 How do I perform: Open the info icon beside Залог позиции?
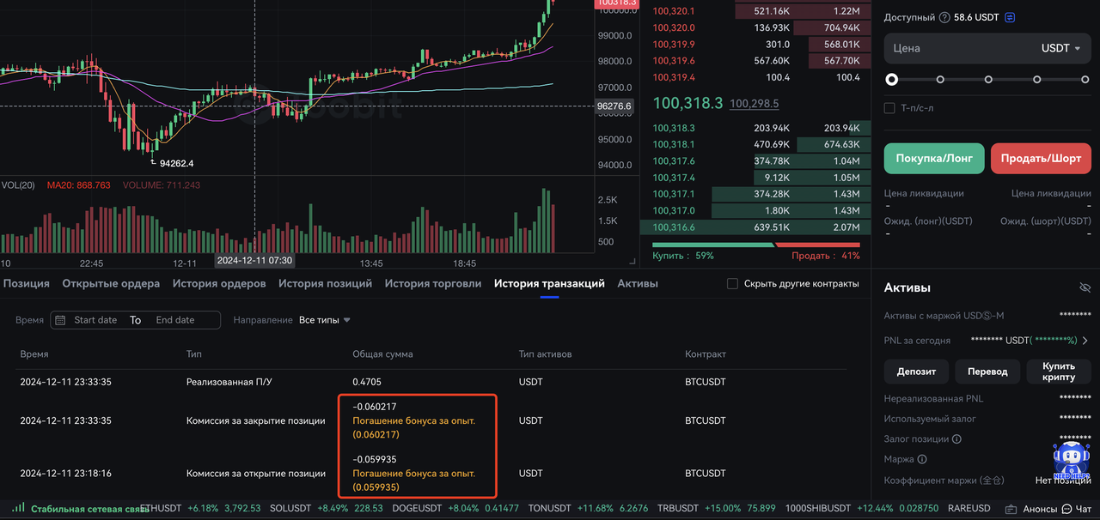click(x=956, y=439)
